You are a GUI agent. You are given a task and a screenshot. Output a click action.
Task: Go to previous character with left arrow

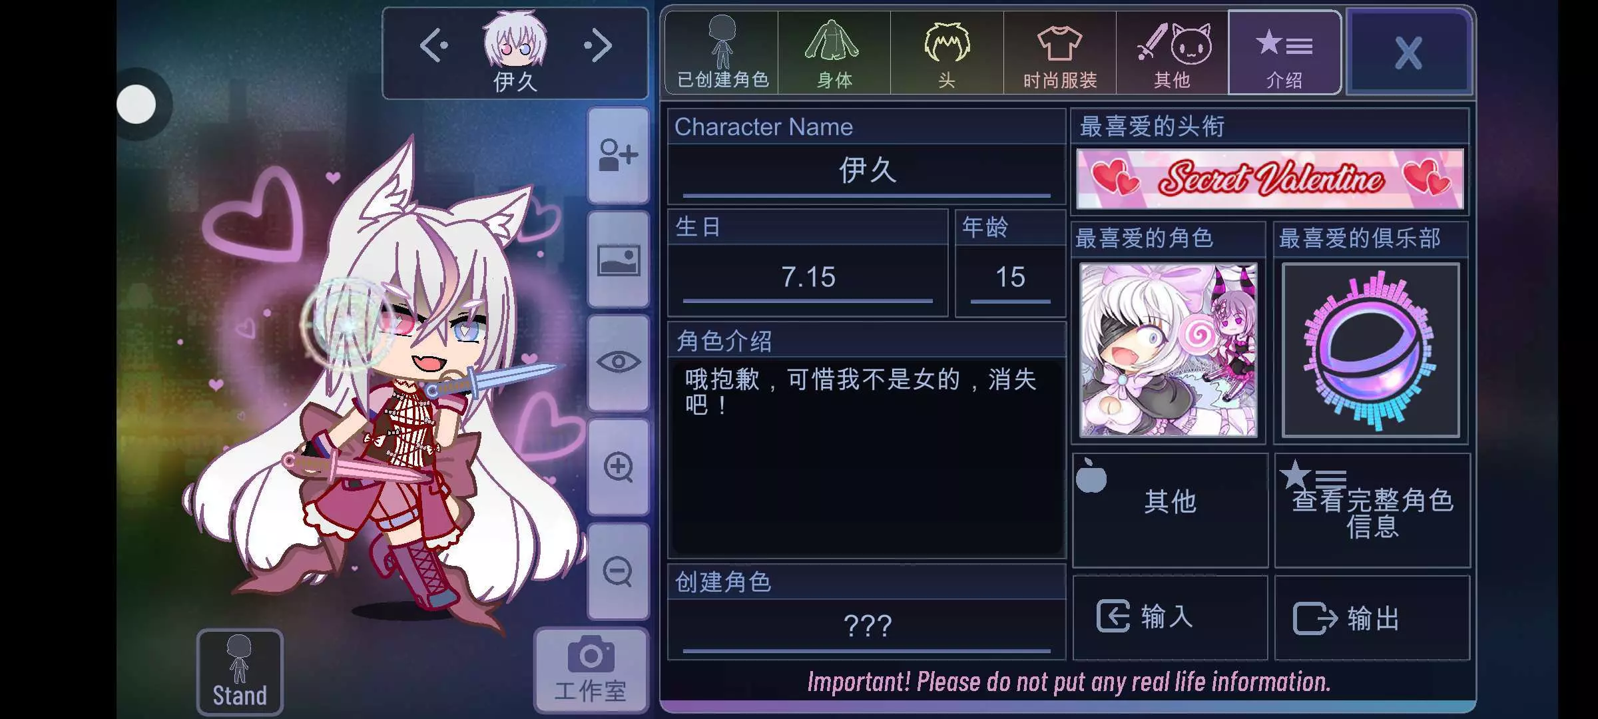pyautogui.click(x=433, y=46)
